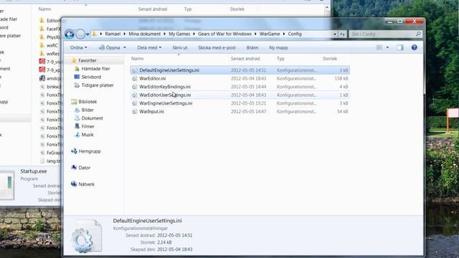The width and height of the screenshot is (459, 258).
Task: Select amdcpu file in background window
Action: pyautogui.click(x=53, y=78)
